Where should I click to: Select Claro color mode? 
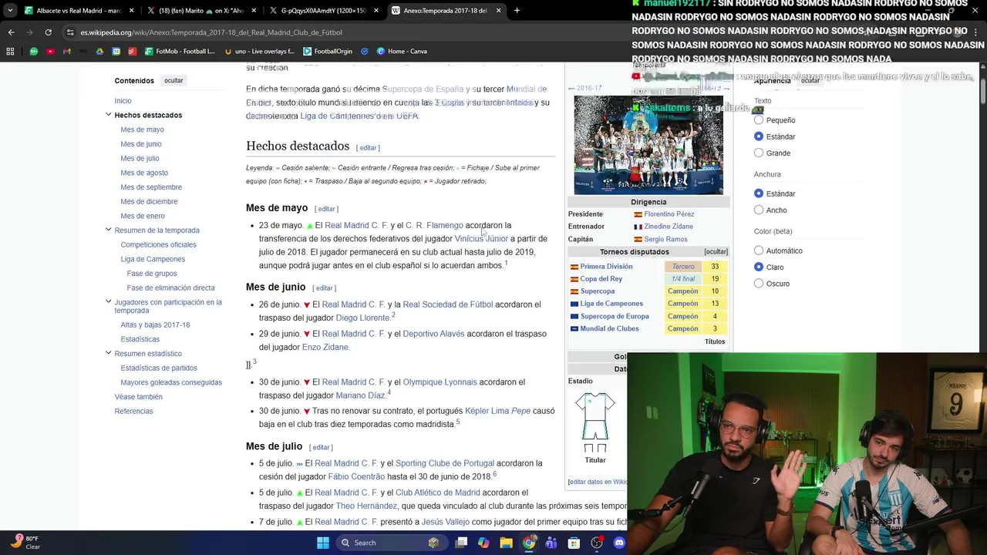point(759,267)
